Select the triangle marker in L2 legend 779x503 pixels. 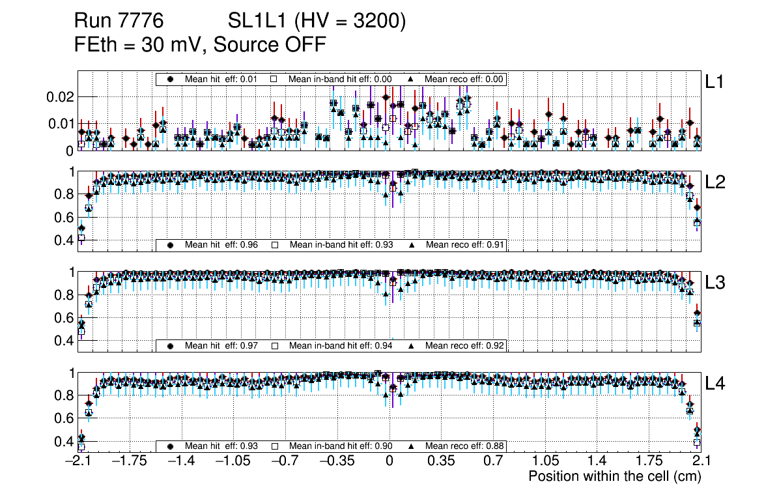(x=411, y=245)
